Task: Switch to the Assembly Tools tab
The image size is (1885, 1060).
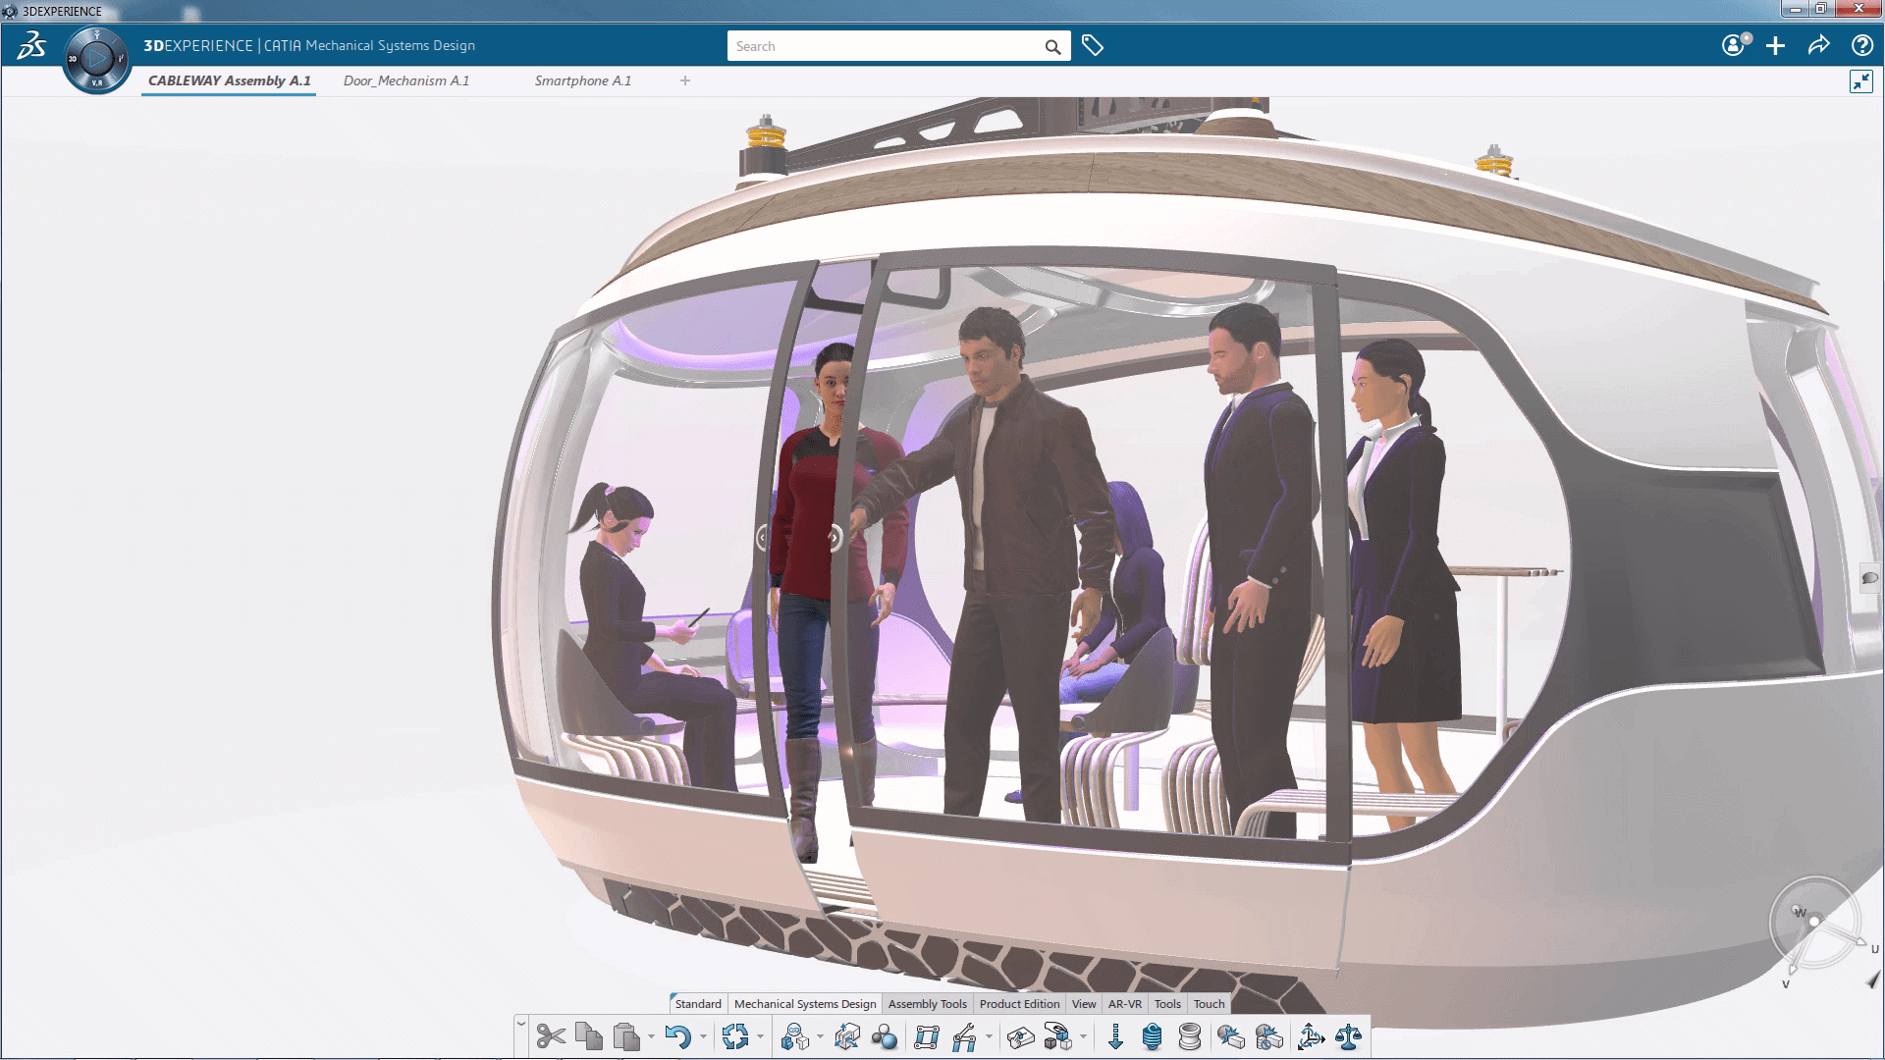Action: (927, 1003)
